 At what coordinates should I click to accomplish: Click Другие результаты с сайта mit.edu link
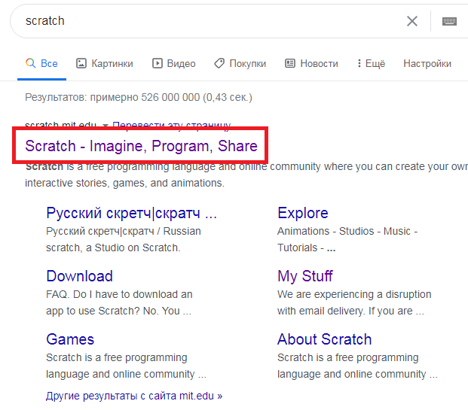134,396
